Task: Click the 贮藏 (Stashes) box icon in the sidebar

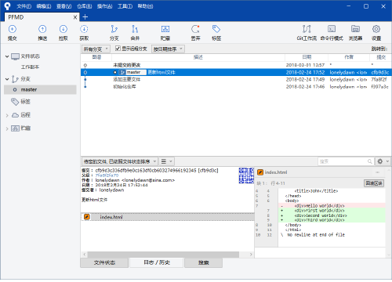Action: tap(15, 128)
